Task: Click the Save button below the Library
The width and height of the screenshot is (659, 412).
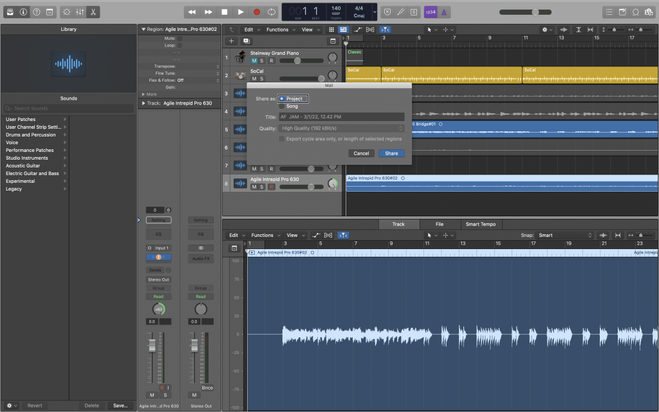Action: [120, 406]
